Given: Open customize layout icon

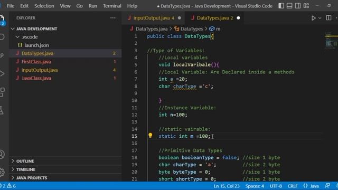Looking at the screenshot, I should click(306, 6).
